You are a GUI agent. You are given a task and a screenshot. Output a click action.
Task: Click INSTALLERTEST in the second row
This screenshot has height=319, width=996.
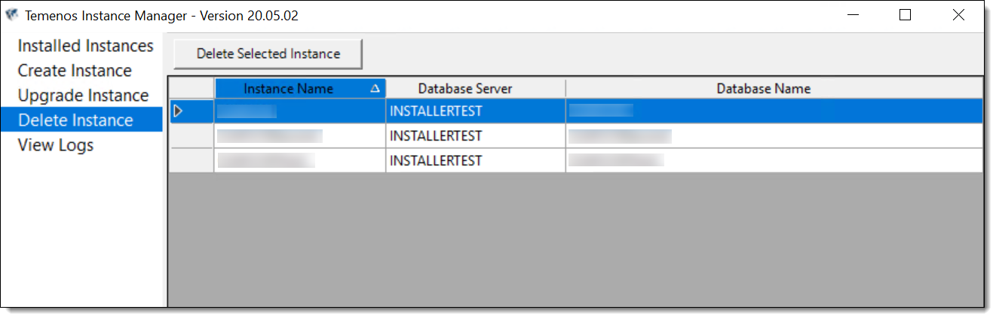(x=436, y=136)
